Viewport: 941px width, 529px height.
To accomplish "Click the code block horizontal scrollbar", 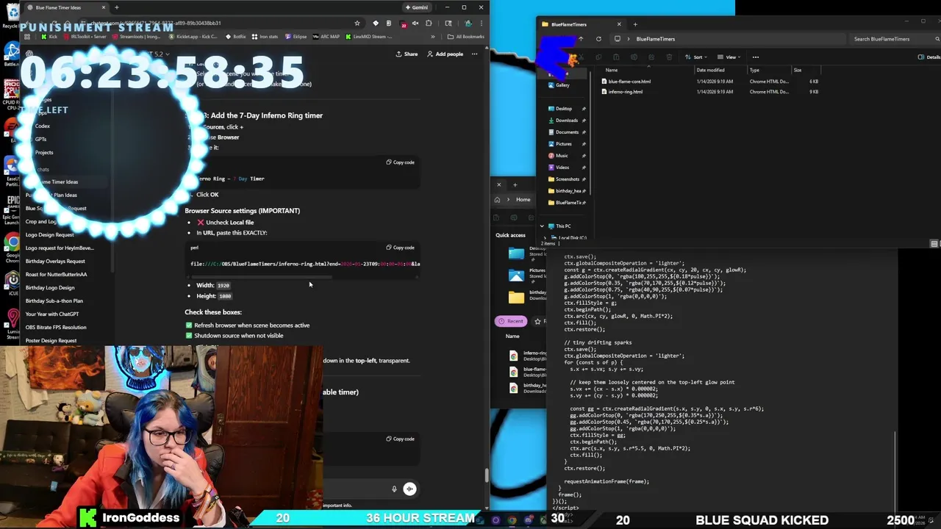I will tap(261, 277).
